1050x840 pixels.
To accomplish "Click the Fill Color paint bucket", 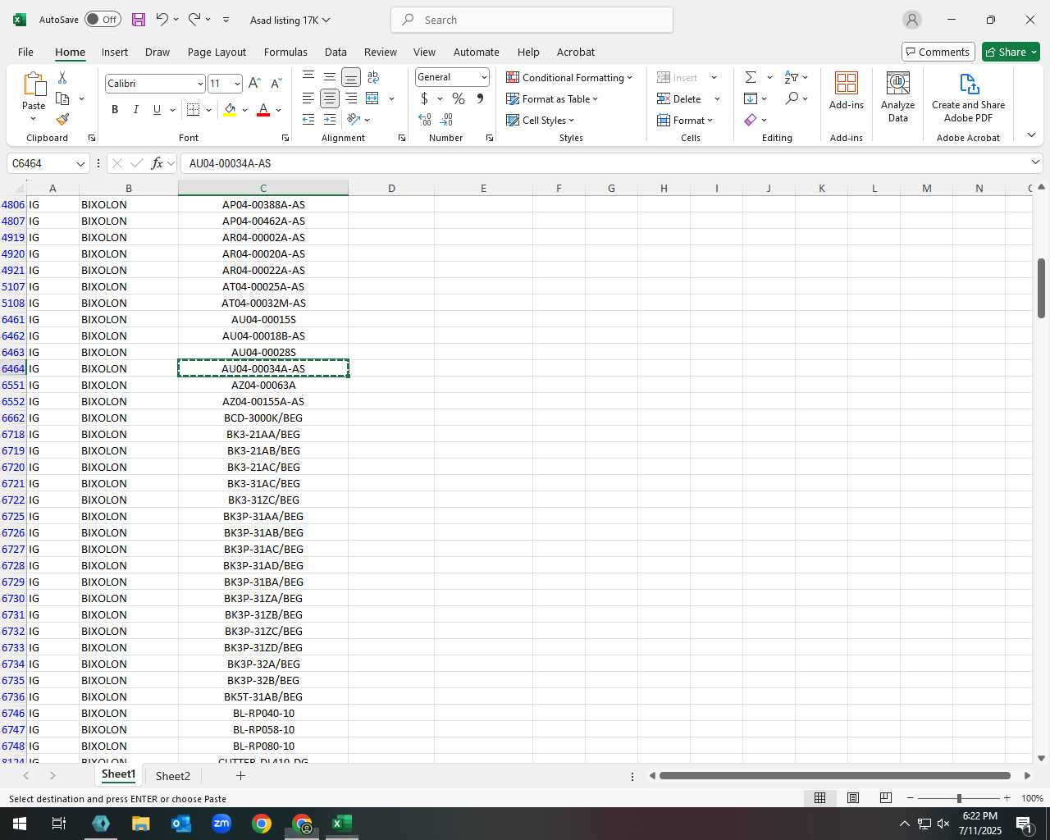I will 230,109.
